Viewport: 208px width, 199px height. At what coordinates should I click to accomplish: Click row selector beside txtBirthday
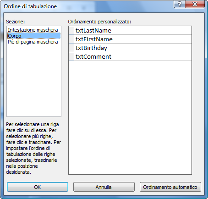pos(71,48)
